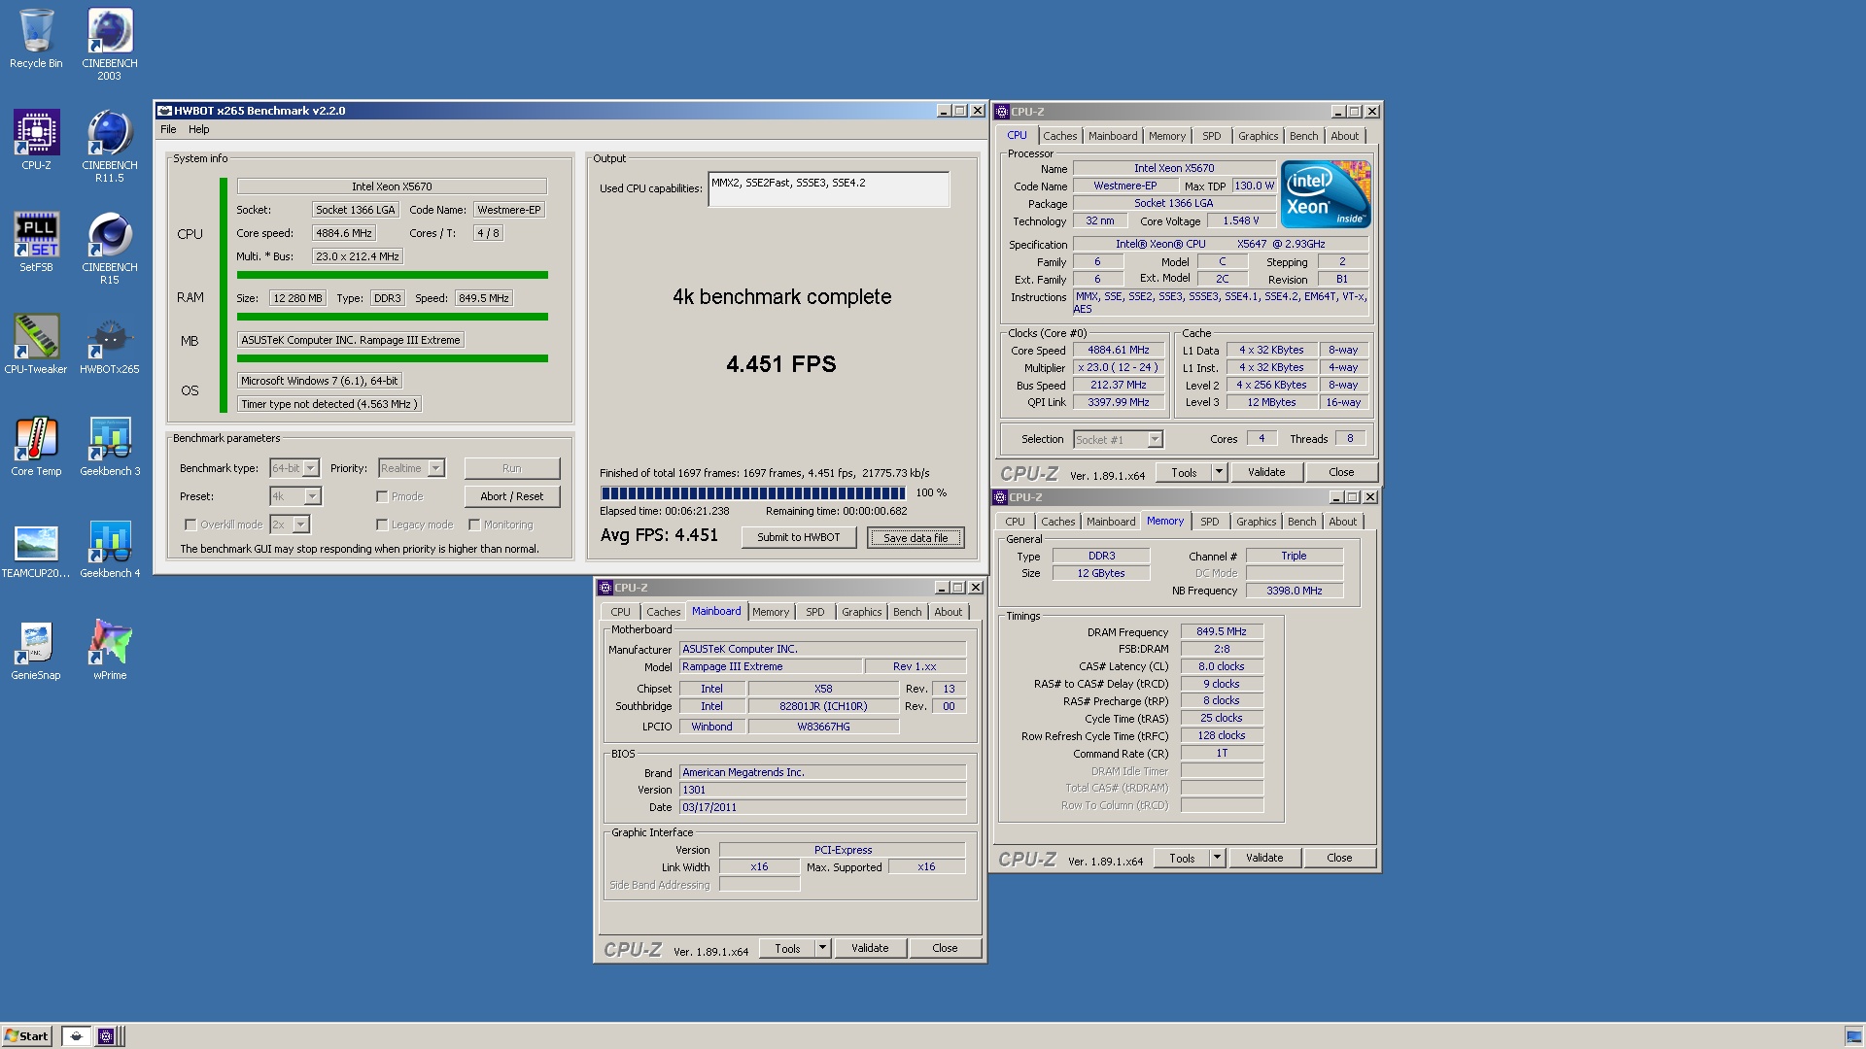The width and height of the screenshot is (1866, 1049).
Task: Click the show desktop tray icon
Action: [1854, 1036]
